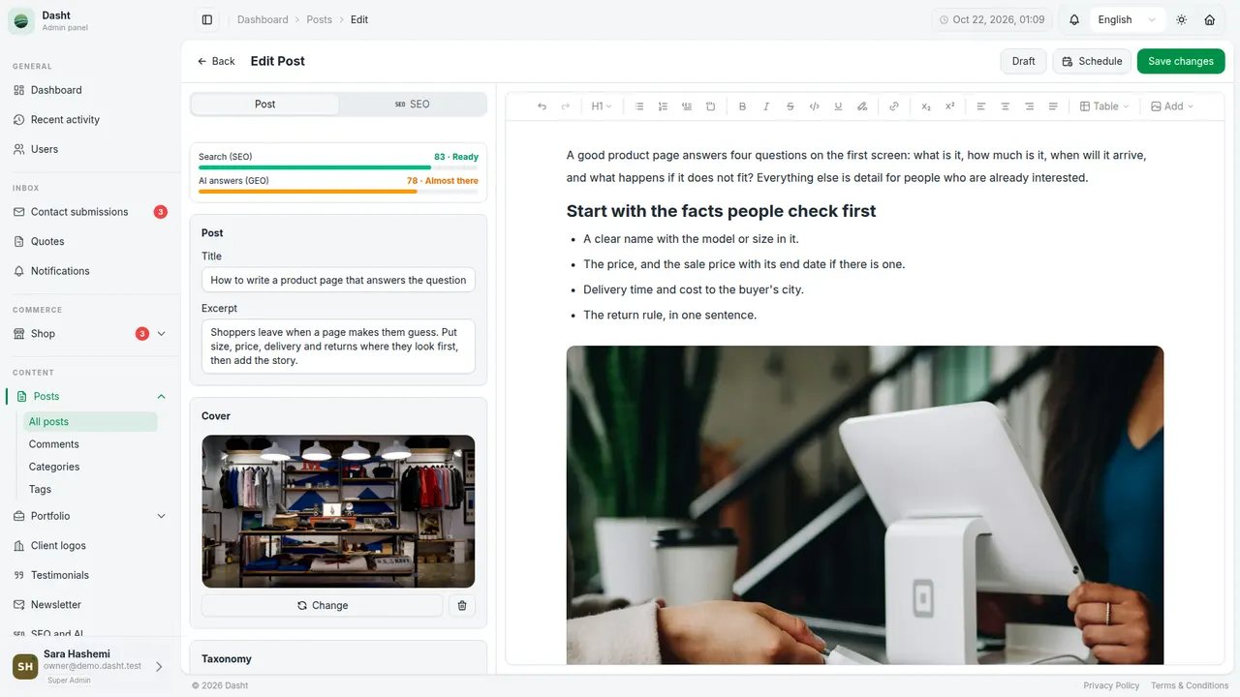The height and width of the screenshot is (697, 1240).
Task: Align text right
Action: (x=1029, y=106)
